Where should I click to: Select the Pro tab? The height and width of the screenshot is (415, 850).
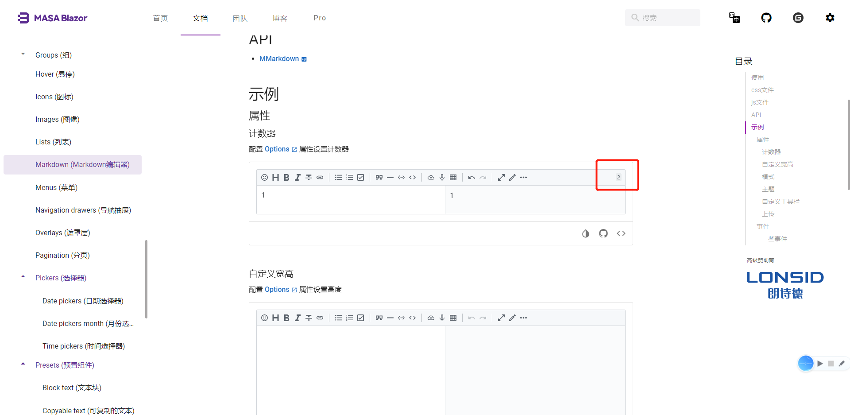[320, 18]
